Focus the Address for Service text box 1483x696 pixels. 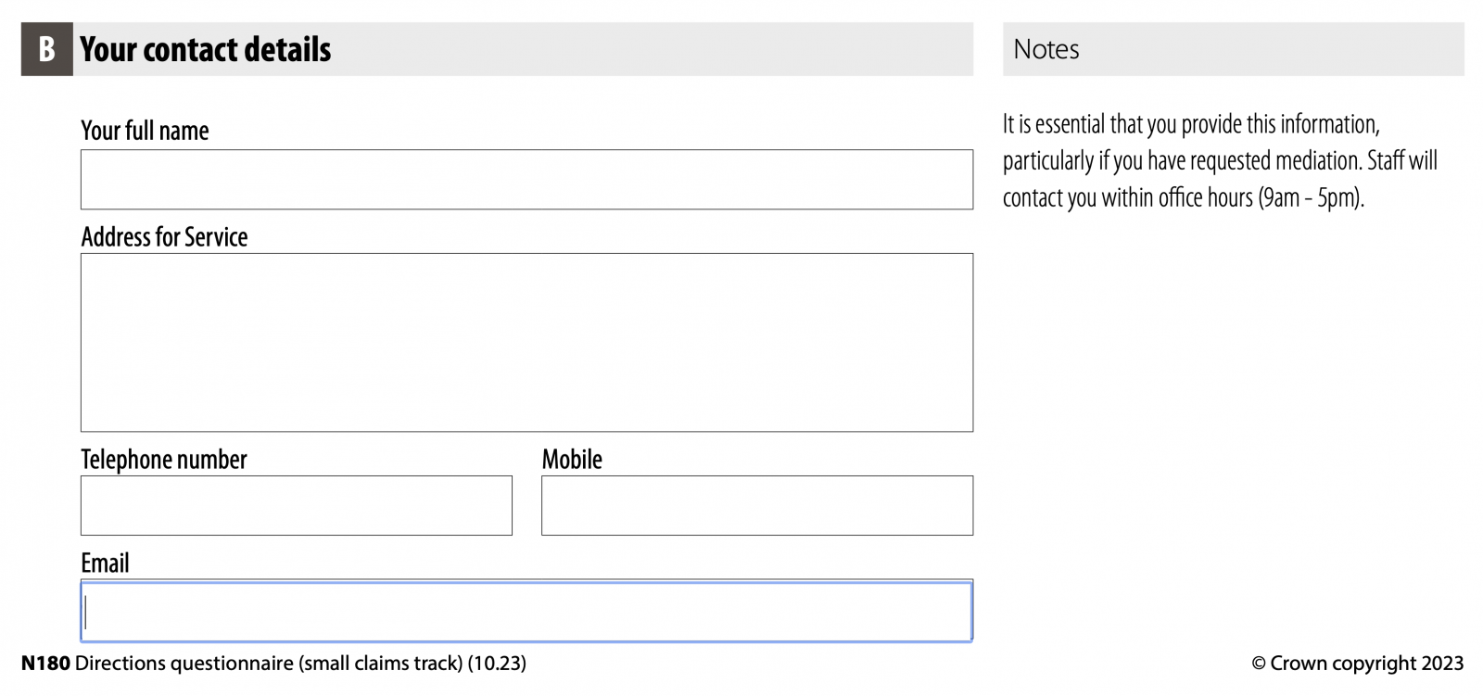tap(526, 342)
